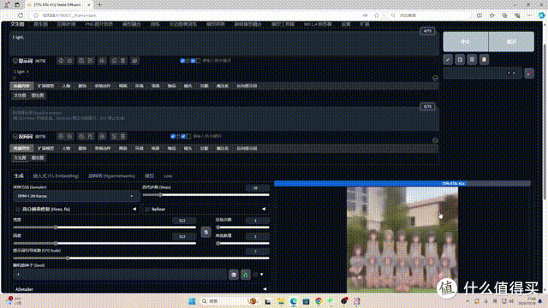Click delete trash icon in 提示词 toolbar
The image size is (548, 308).
point(122,61)
